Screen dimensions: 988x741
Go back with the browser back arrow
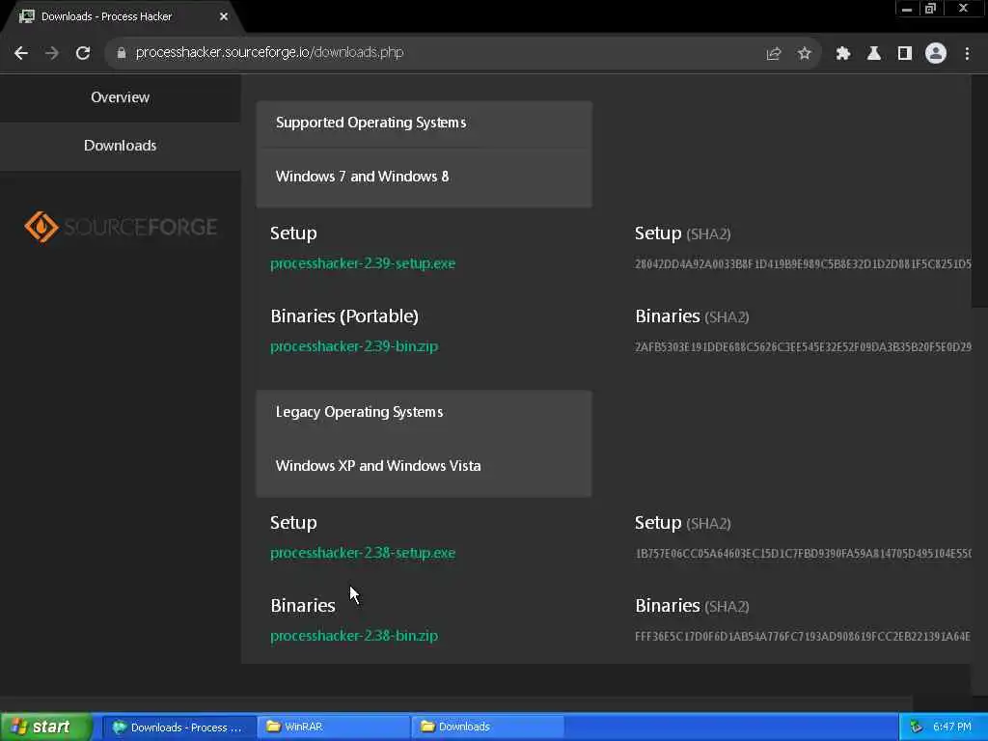21,53
